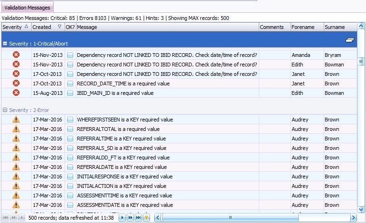Screen dimensions: 366x223
Task: Go to the next page of records
Action: (x=130, y=218)
